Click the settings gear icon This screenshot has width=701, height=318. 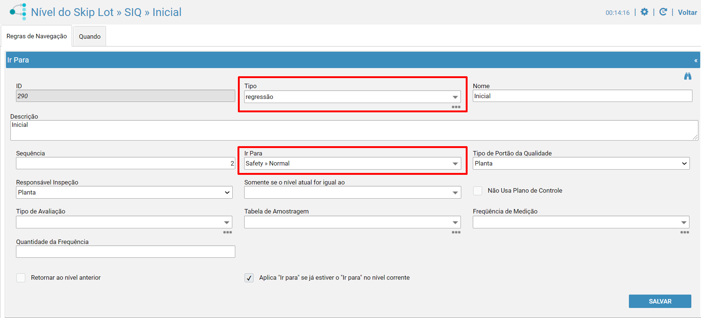click(645, 12)
